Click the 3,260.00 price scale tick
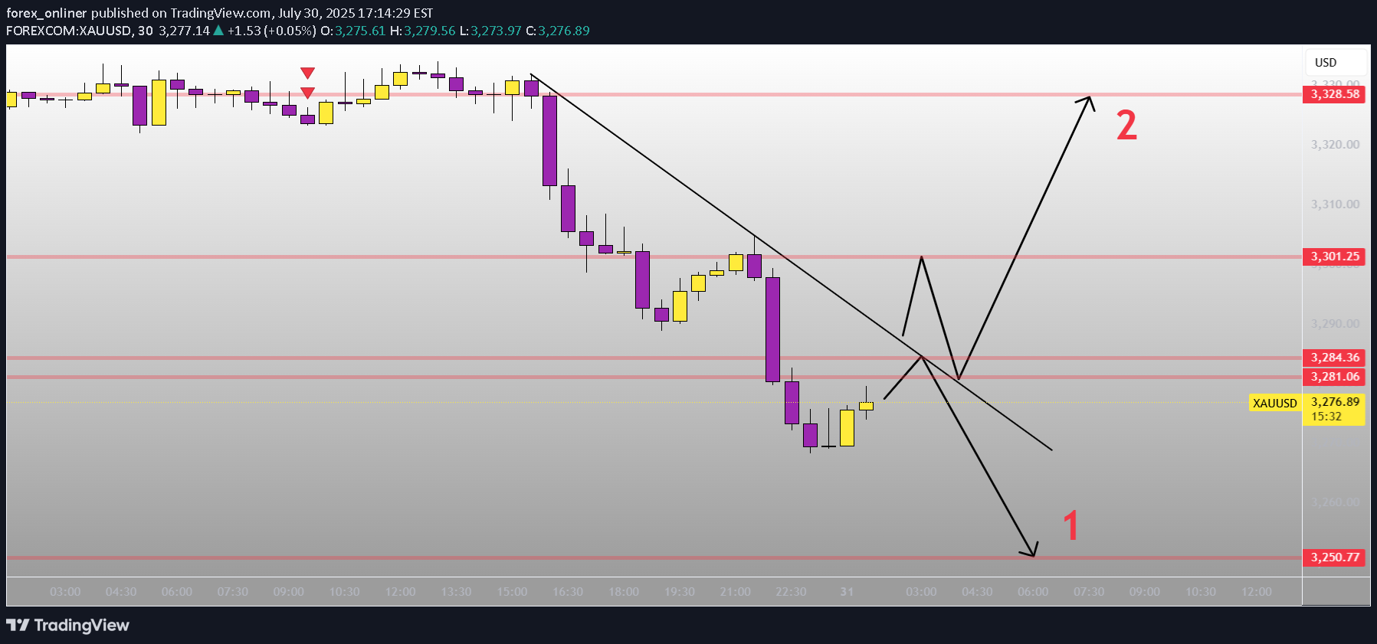Screen dimensions: 1377x644 (x=1335, y=502)
